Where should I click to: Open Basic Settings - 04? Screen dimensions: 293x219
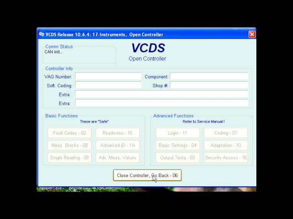pyautogui.click(x=178, y=145)
